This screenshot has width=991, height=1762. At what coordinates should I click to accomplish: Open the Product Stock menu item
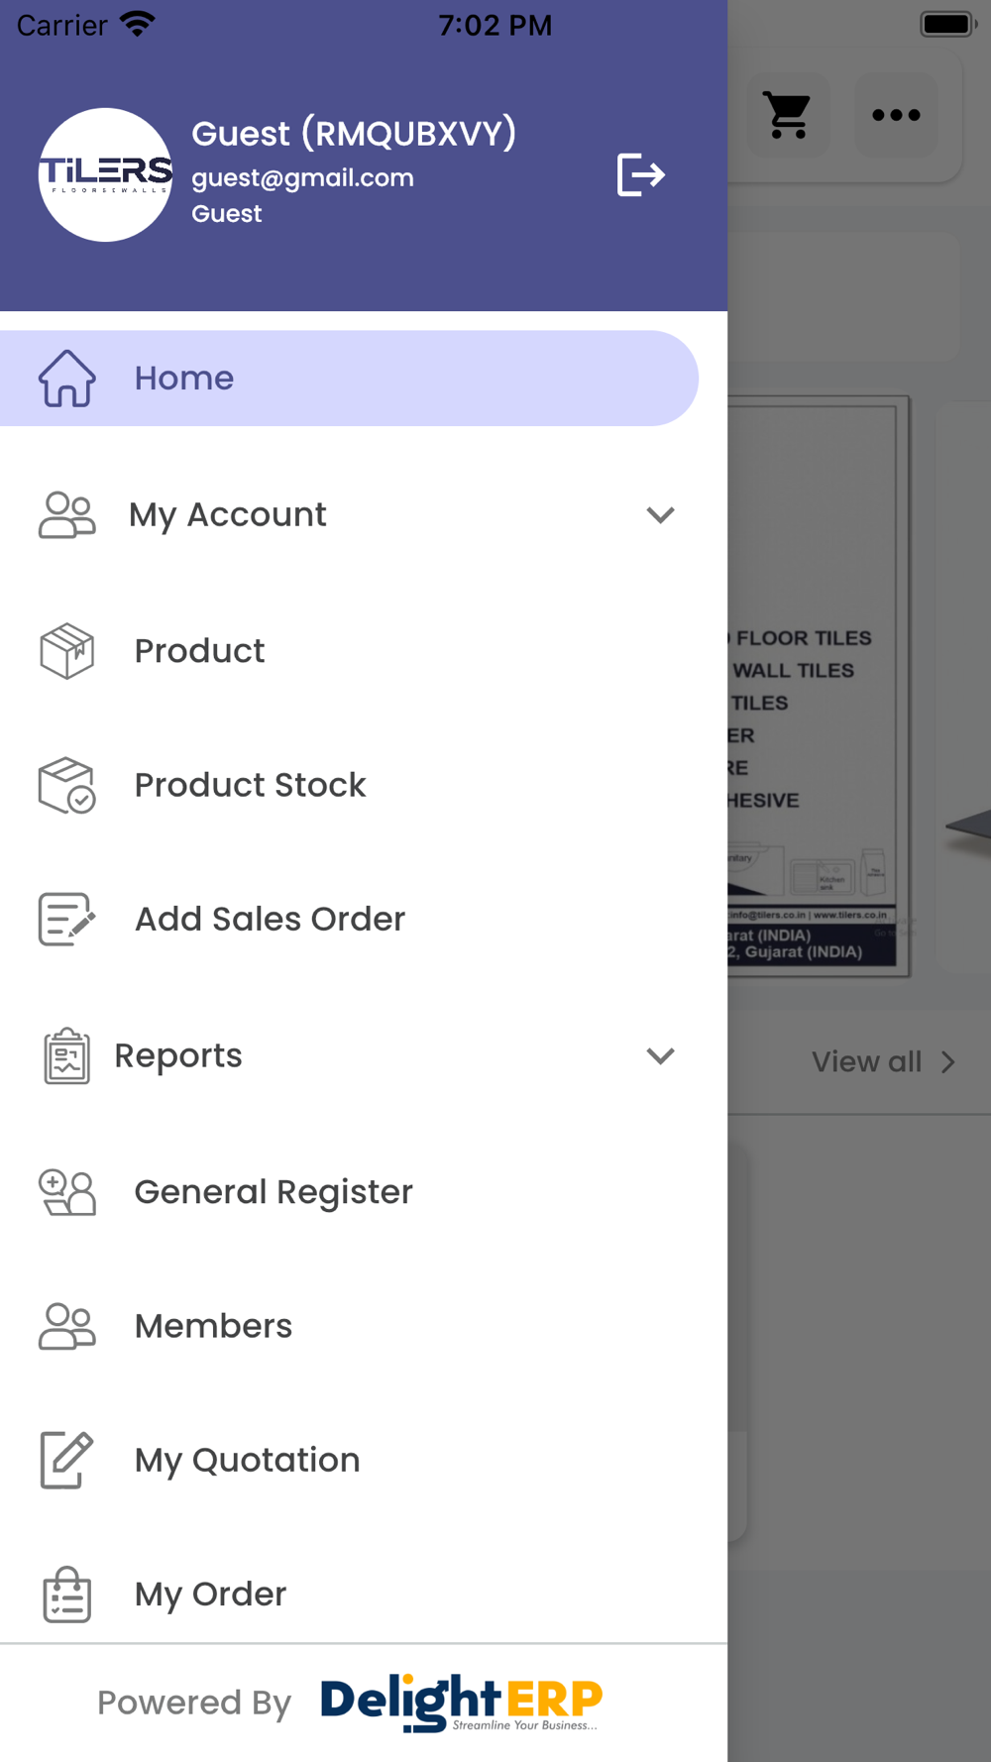251,785
